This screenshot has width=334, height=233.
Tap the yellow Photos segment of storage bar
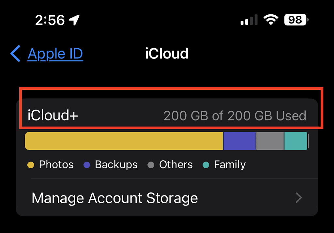tap(124, 141)
